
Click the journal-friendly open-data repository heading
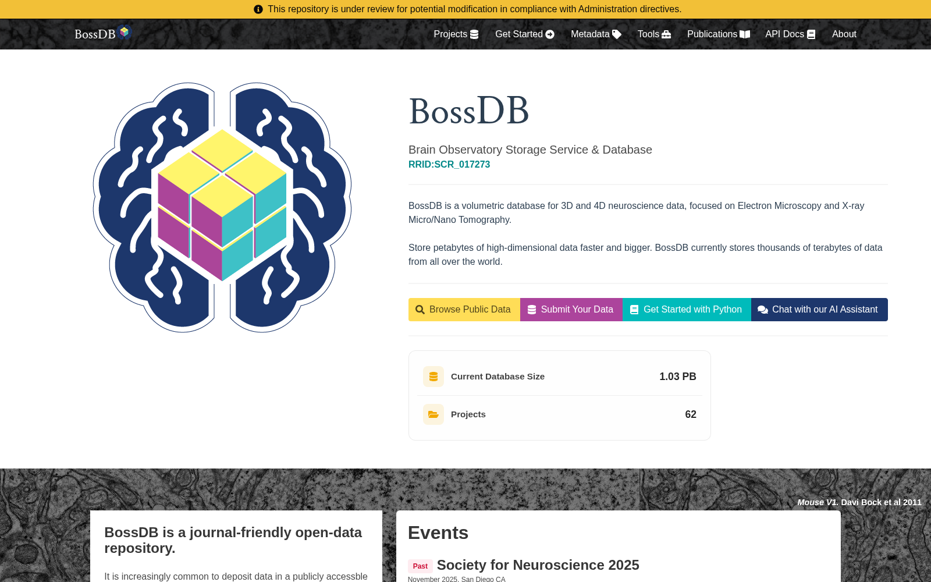(233, 540)
